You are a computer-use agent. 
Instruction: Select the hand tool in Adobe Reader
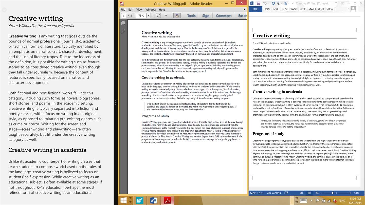coord(177,15)
